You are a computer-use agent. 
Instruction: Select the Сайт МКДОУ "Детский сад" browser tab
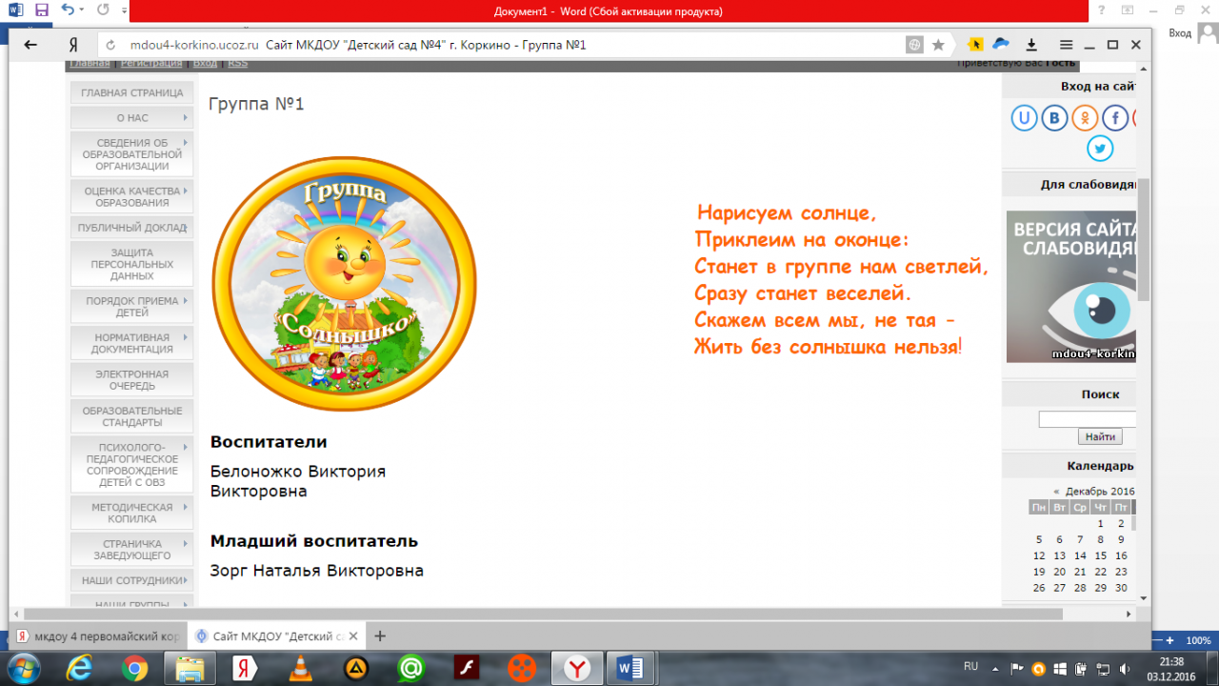(x=277, y=636)
